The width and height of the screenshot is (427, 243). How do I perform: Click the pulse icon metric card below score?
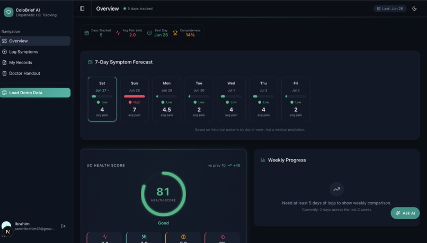click(x=105, y=237)
